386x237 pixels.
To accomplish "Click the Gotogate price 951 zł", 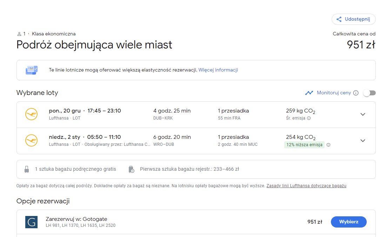I will [x=315, y=222].
